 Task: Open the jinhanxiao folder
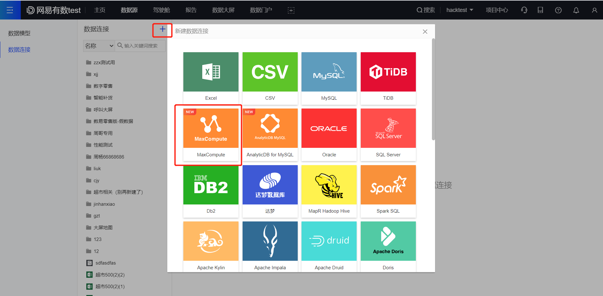(x=100, y=204)
